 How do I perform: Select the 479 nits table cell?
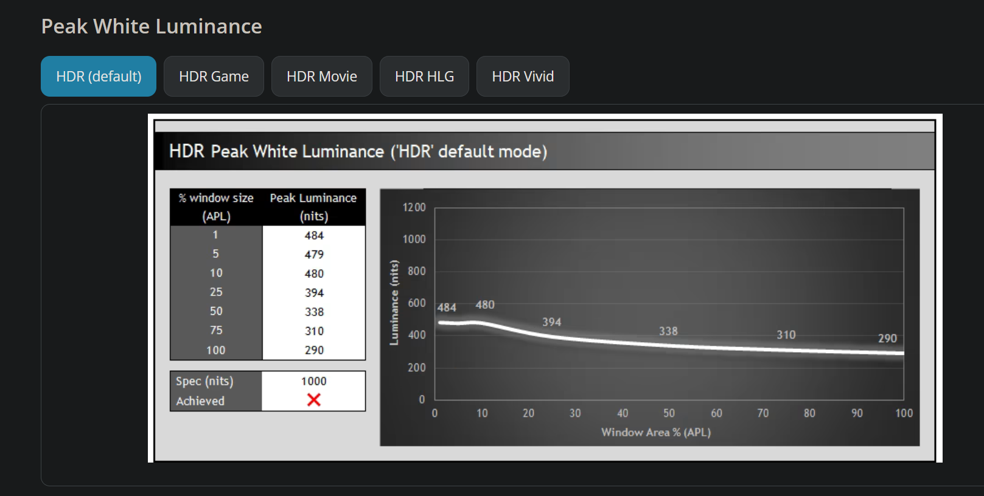click(314, 255)
